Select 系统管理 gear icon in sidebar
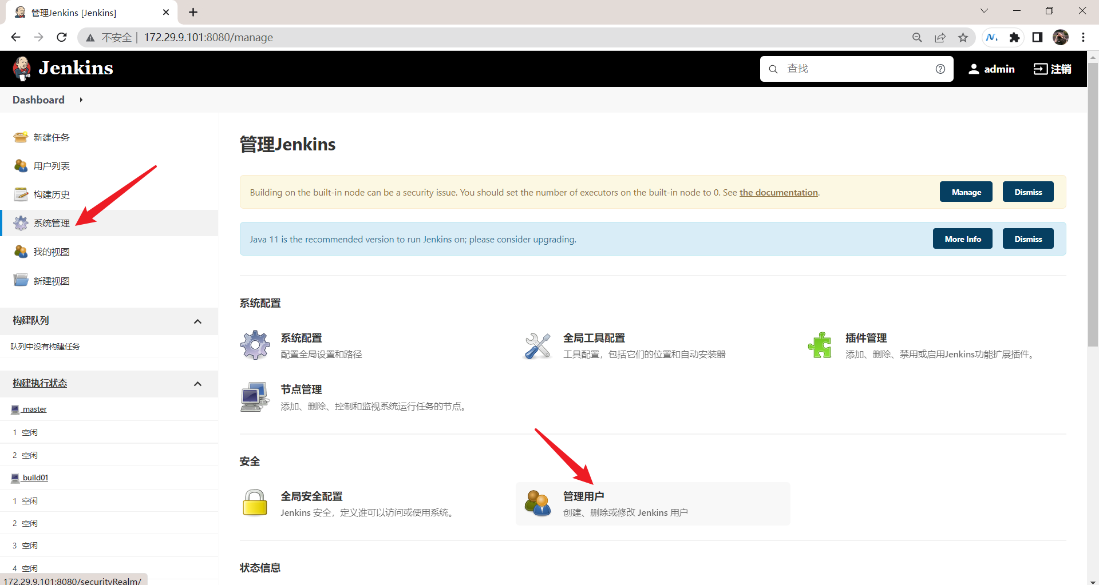The height and width of the screenshot is (585, 1099). [x=21, y=223]
